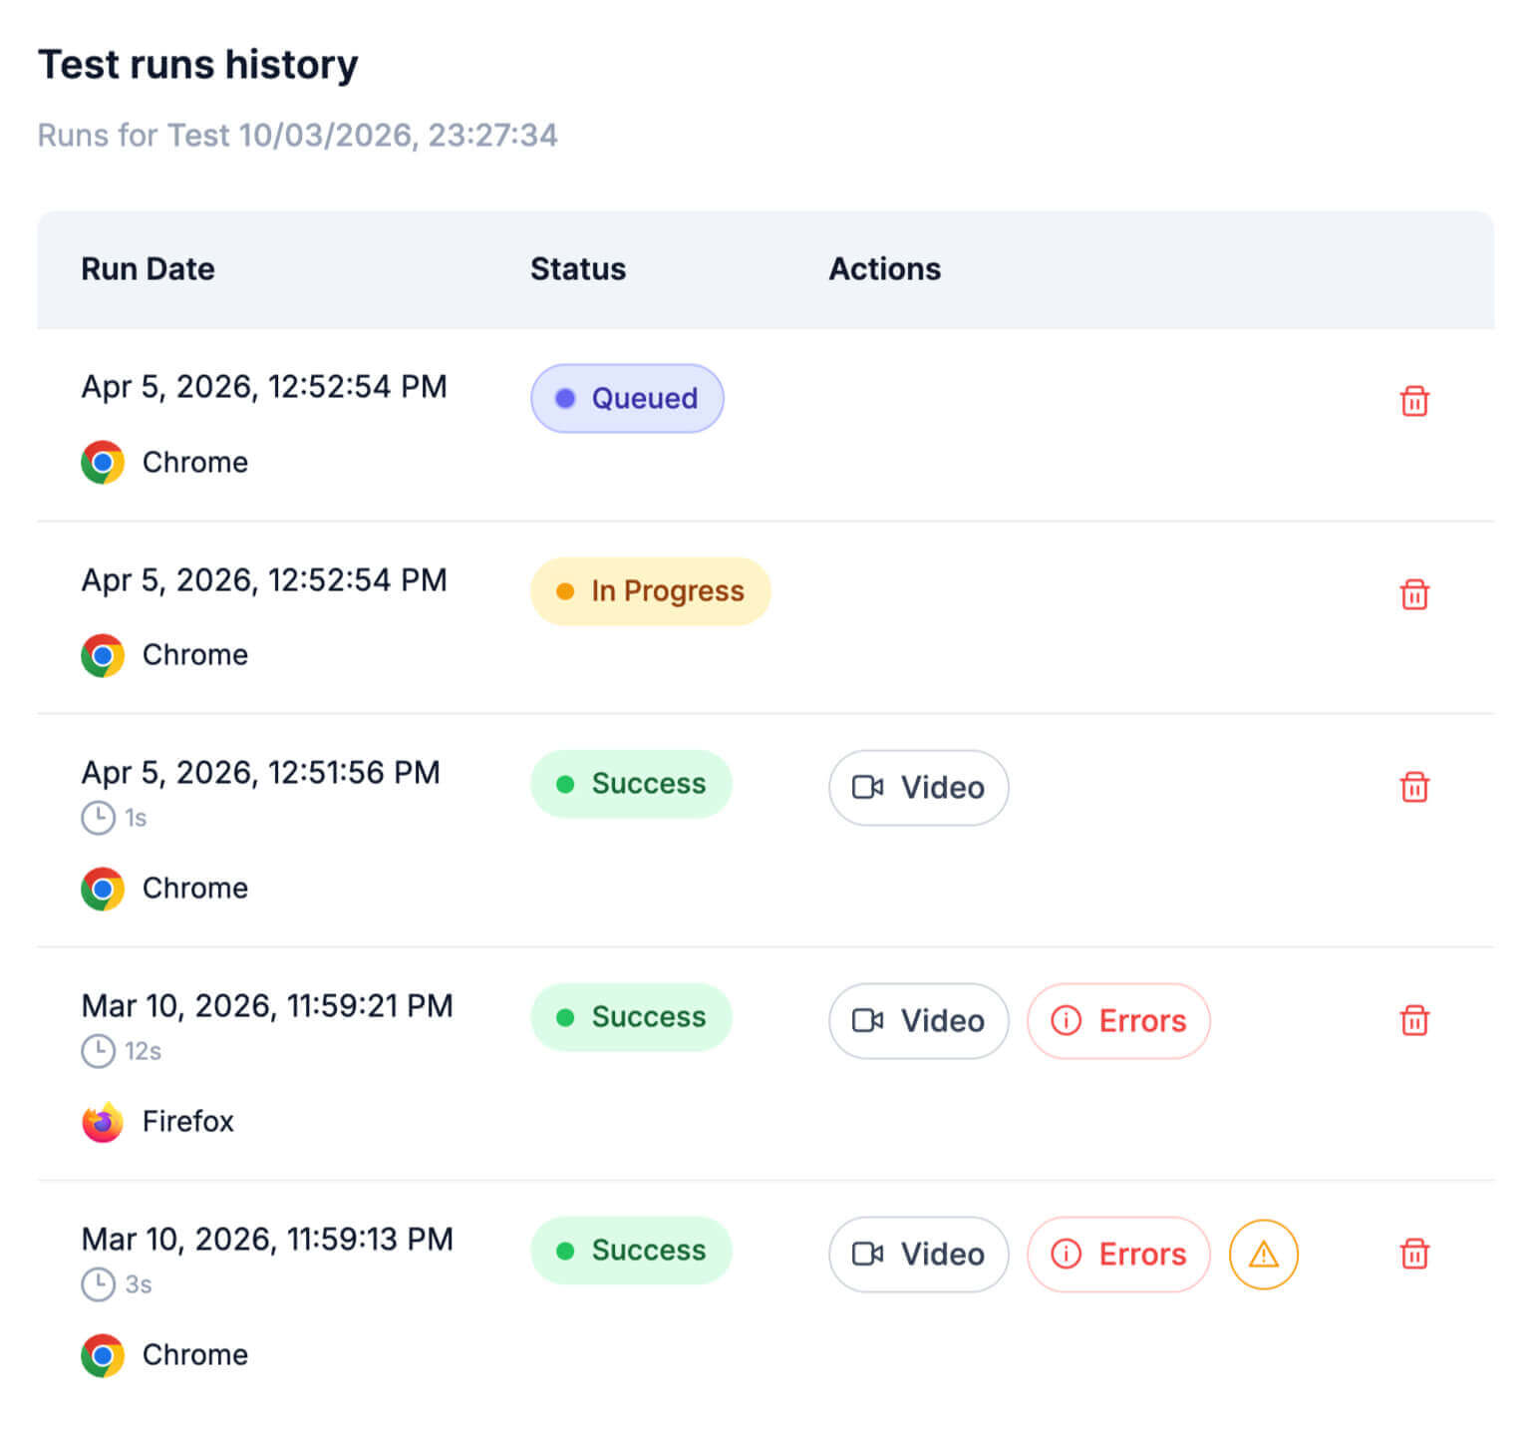View Errors on the Mar 10 Chrome run
The height and width of the screenshot is (1445, 1527).
(1118, 1255)
